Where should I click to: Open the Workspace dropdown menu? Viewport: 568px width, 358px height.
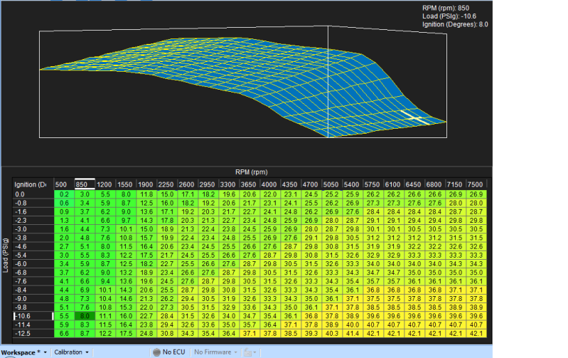pos(23,352)
